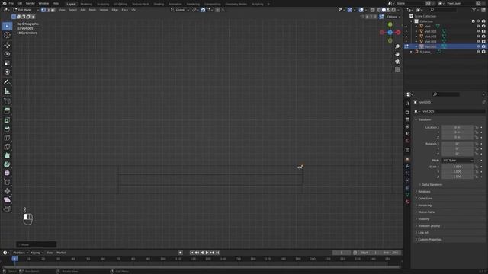Enable face select mode
Viewport: 488px width, 274px height.
coord(53,10)
